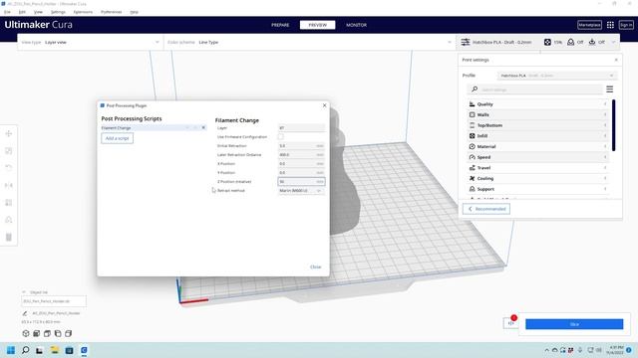The height and width of the screenshot is (358, 638).
Task: Open the Retract method dropdown
Action: 301,190
